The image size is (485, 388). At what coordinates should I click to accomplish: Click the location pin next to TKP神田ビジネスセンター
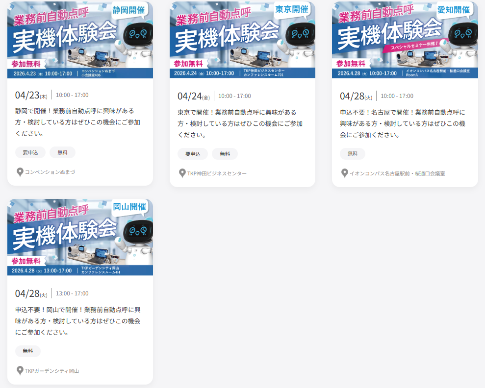(182, 173)
